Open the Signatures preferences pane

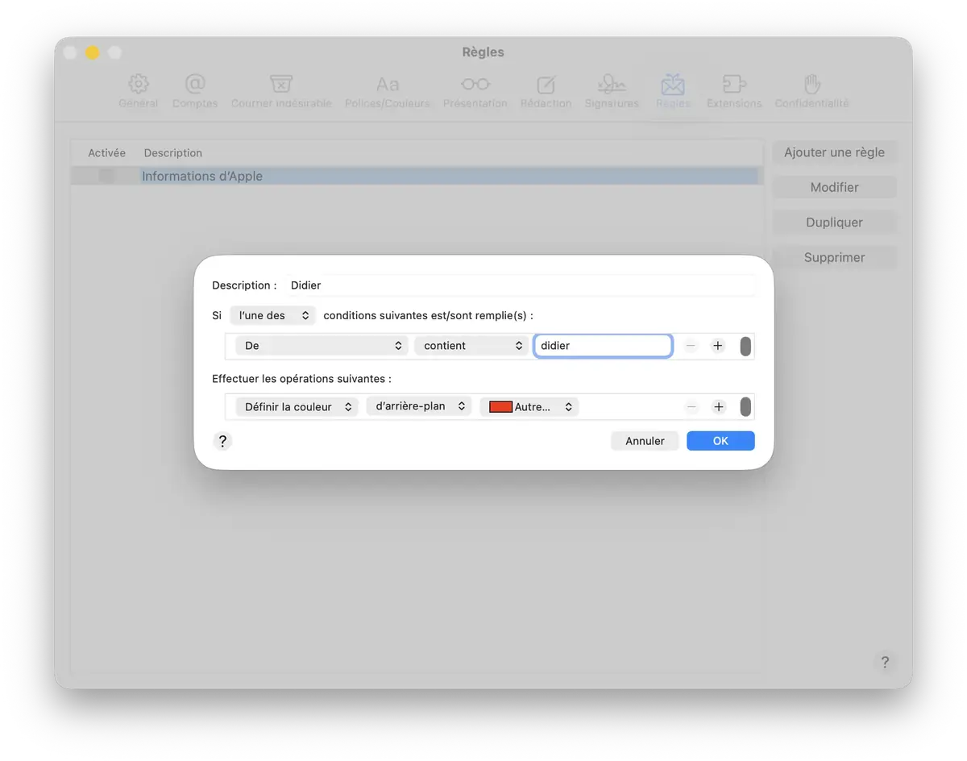click(612, 90)
